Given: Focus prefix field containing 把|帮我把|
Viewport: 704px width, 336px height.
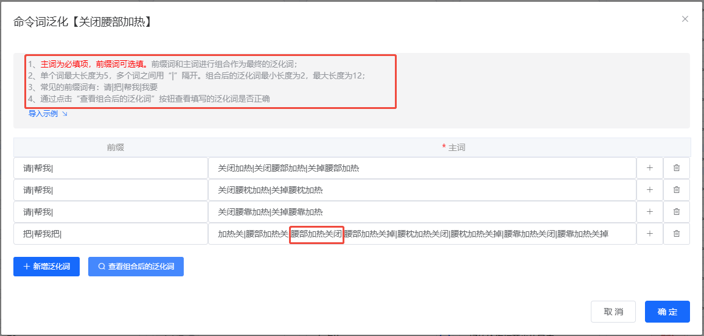Looking at the screenshot, I should (111, 234).
